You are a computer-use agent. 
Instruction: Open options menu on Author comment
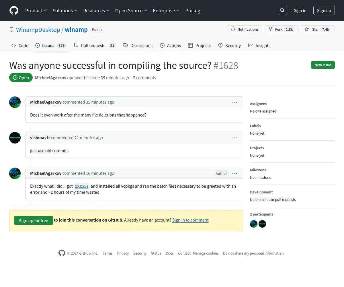(235, 173)
